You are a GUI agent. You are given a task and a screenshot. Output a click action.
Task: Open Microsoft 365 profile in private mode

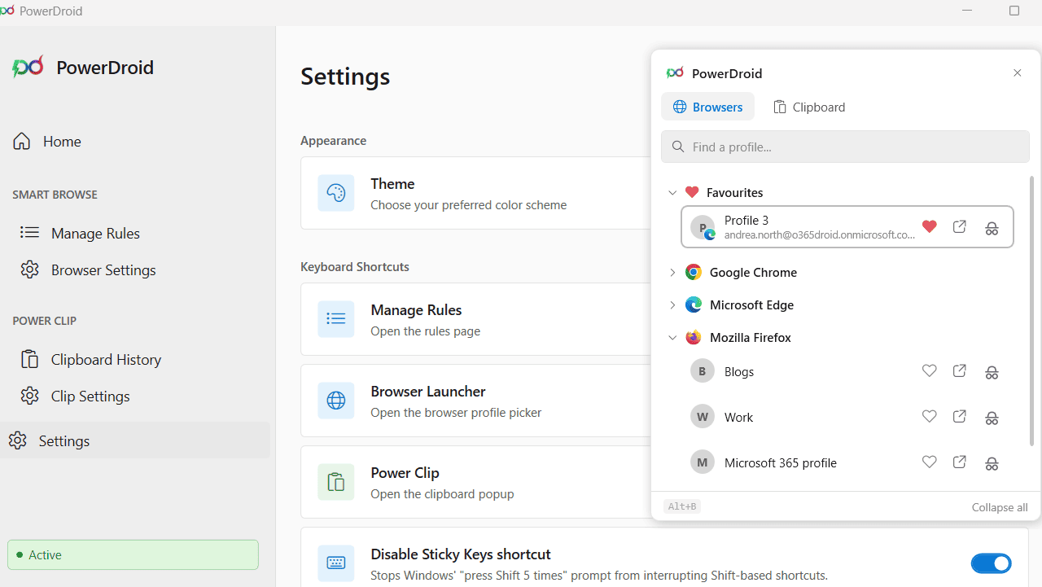pos(992,463)
